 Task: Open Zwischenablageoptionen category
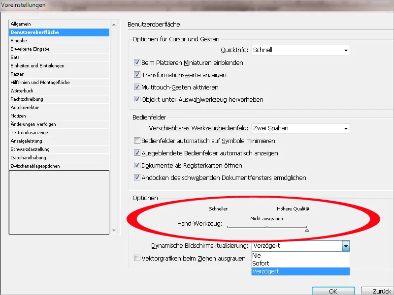tap(59, 166)
